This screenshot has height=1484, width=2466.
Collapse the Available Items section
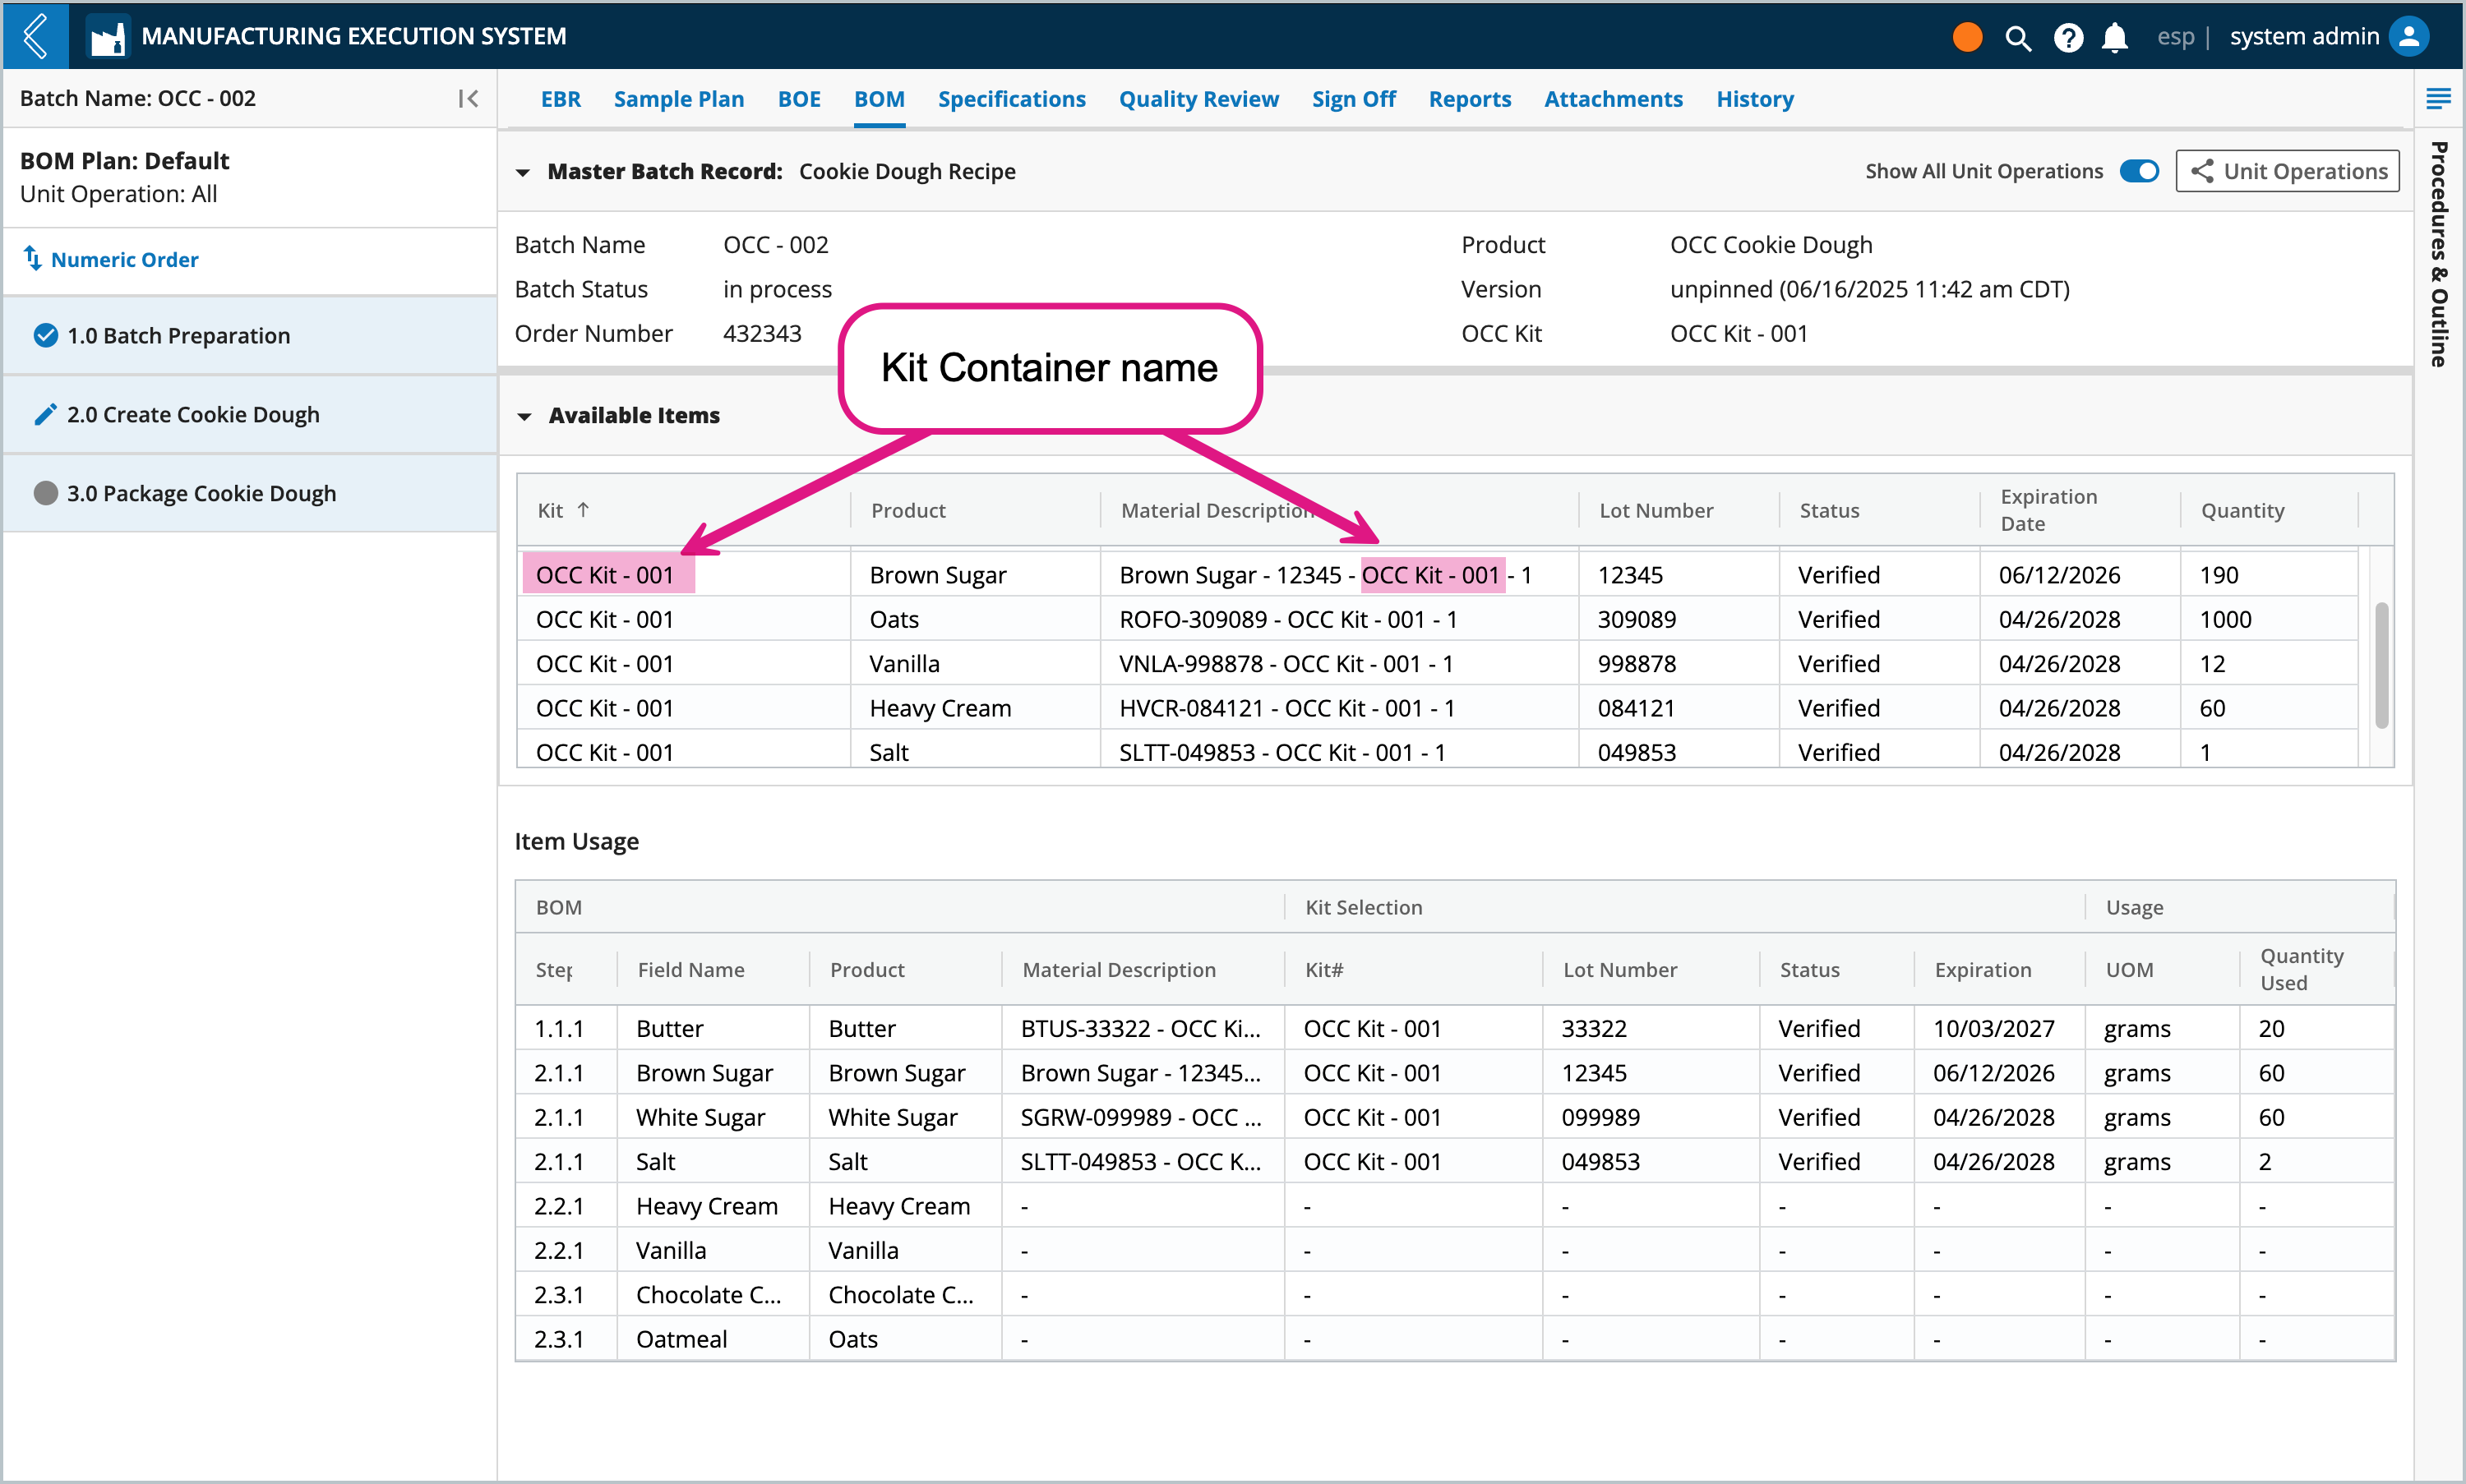point(524,416)
